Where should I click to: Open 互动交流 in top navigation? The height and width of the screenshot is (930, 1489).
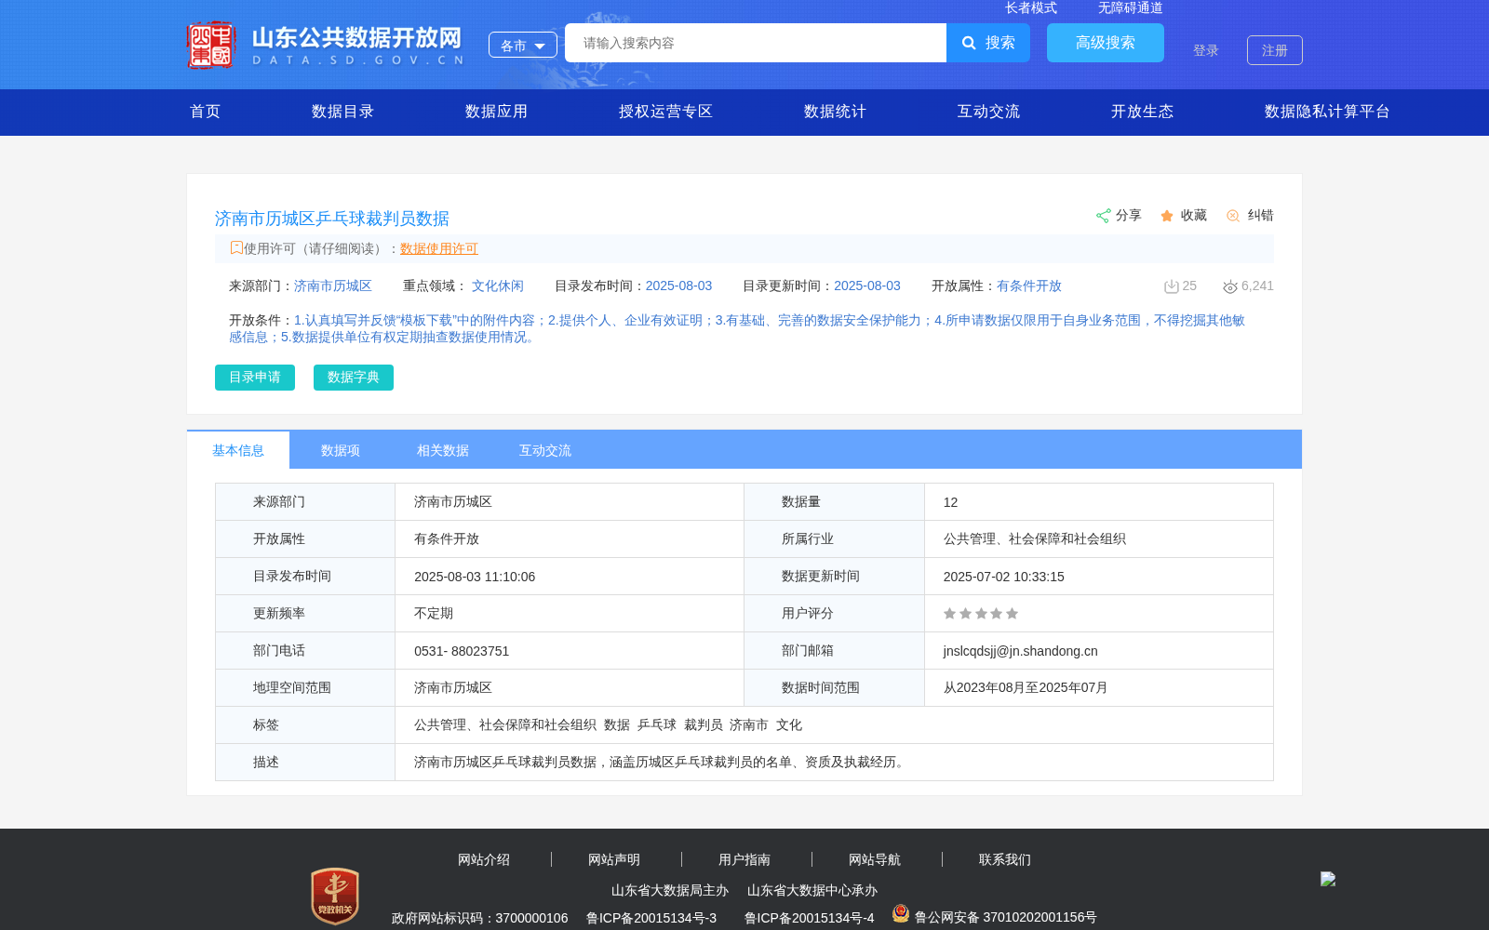[x=989, y=112]
